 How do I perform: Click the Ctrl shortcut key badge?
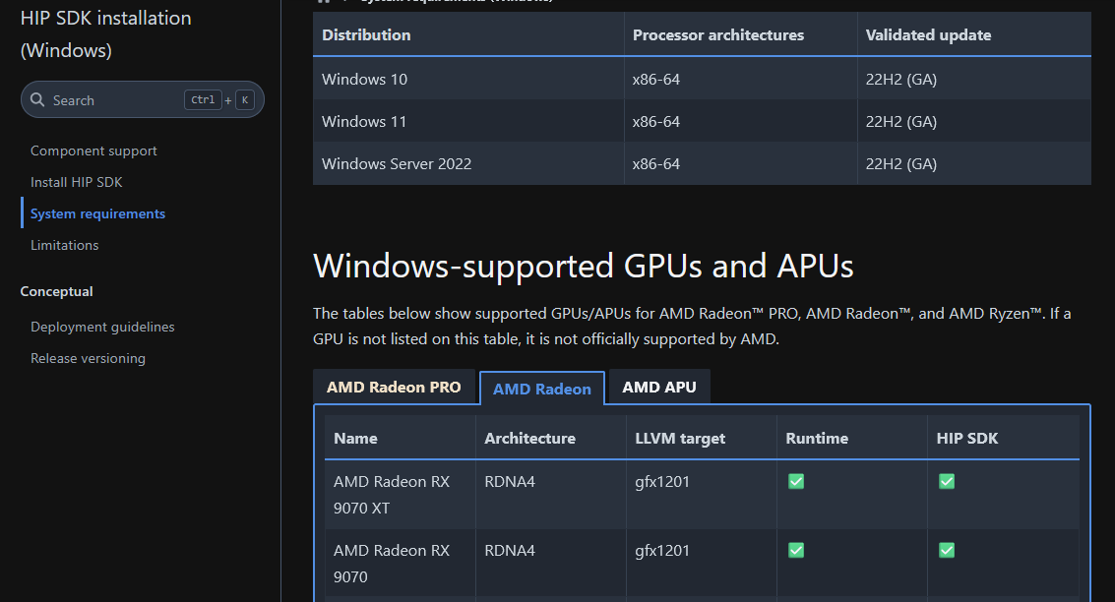(x=203, y=100)
